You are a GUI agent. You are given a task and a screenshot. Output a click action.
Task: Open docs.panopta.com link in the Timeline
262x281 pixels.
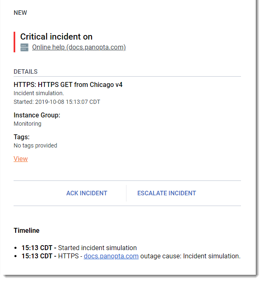click(111, 256)
